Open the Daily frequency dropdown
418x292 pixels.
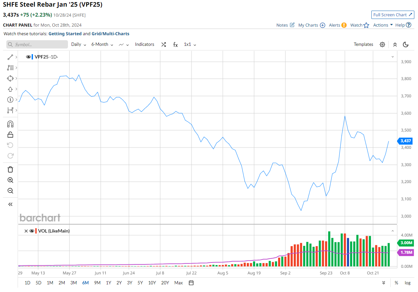79,45
